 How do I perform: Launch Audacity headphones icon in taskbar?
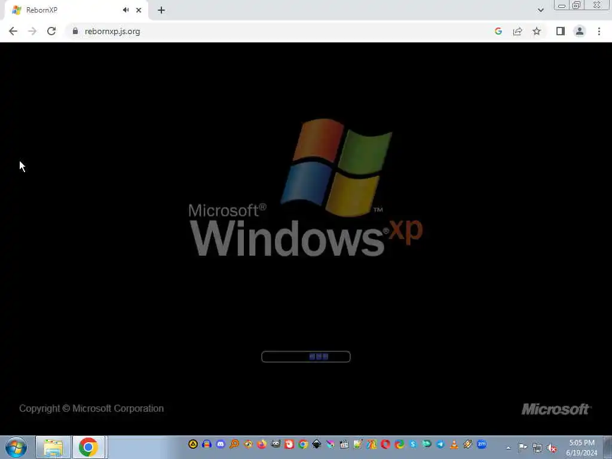click(x=206, y=444)
